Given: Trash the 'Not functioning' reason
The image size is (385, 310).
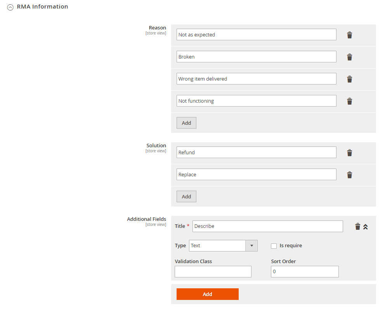Looking at the screenshot, I should [x=349, y=101].
